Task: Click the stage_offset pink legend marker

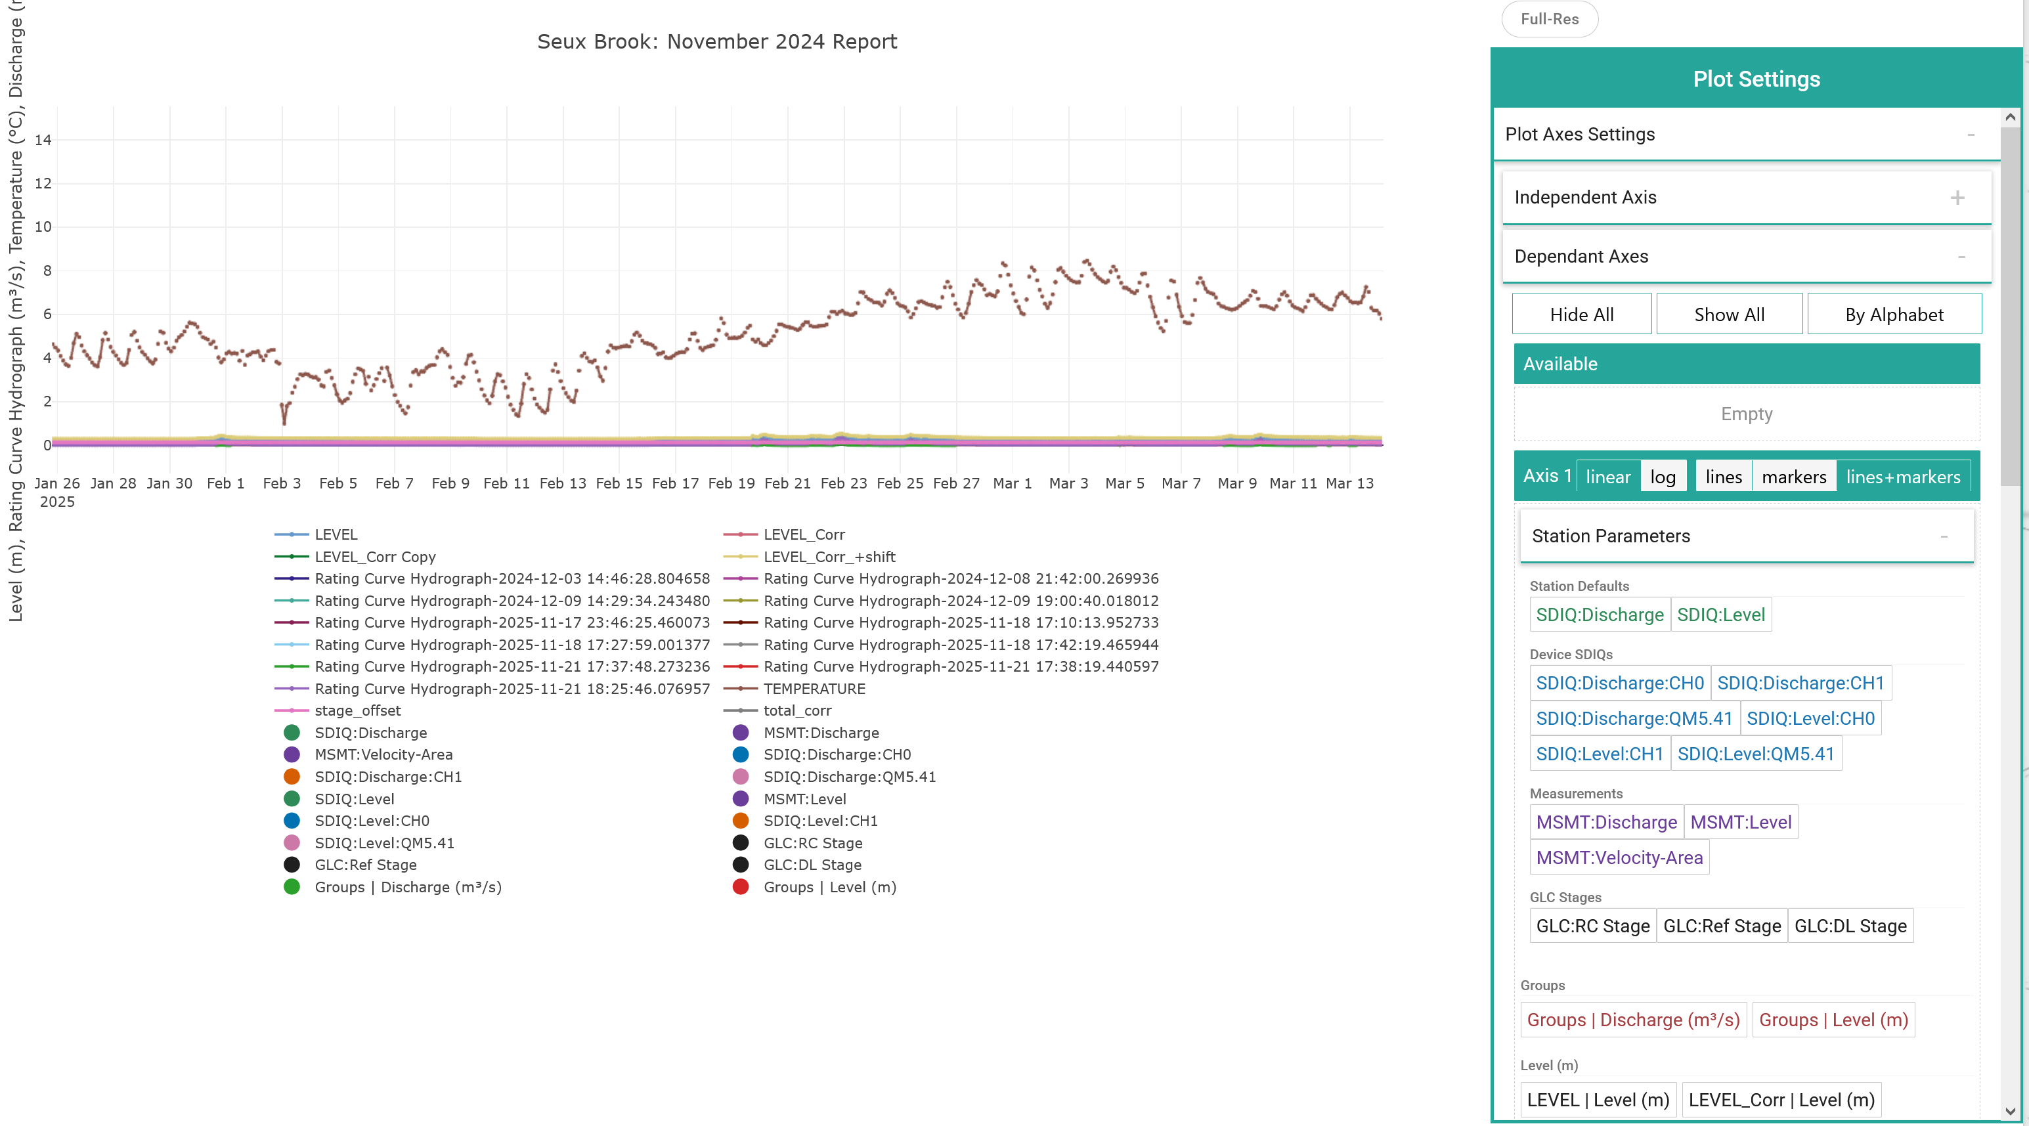Action: click(x=292, y=710)
